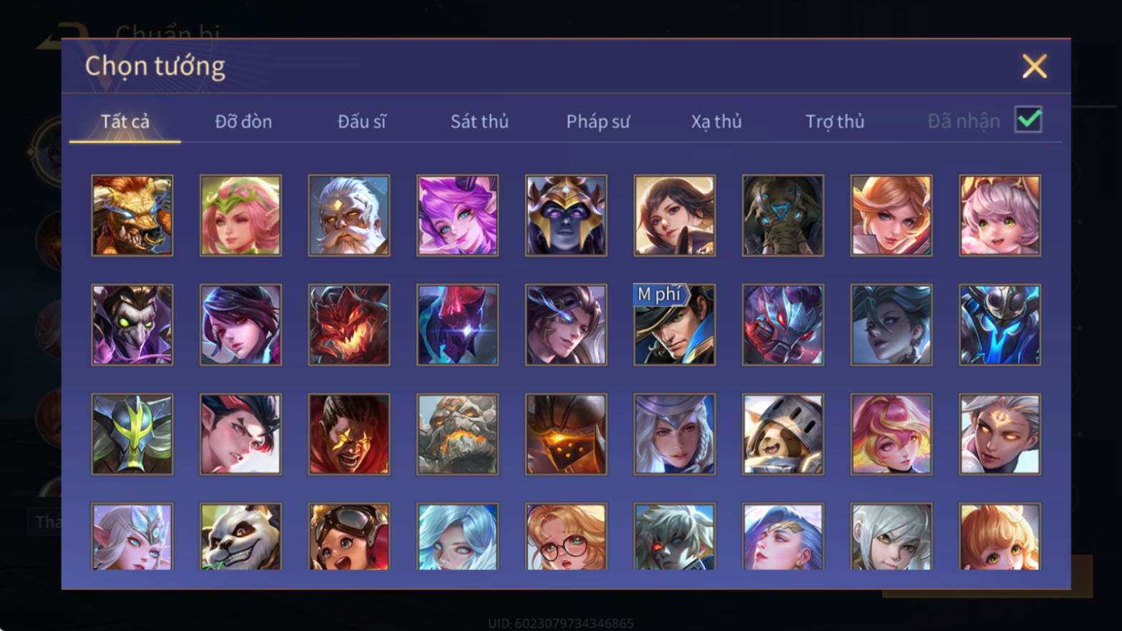Filter heroes by 'Xạ thủ' tab
The height and width of the screenshot is (631, 1122).
point(716,122)
